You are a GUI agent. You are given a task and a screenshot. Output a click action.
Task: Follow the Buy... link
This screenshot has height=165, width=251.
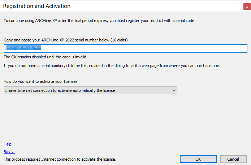tap(9, 152)
